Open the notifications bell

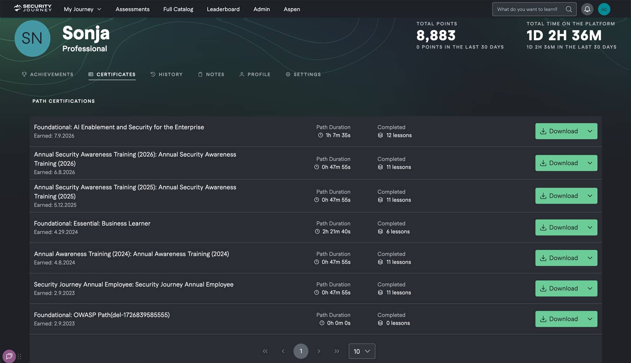(587, 9)
